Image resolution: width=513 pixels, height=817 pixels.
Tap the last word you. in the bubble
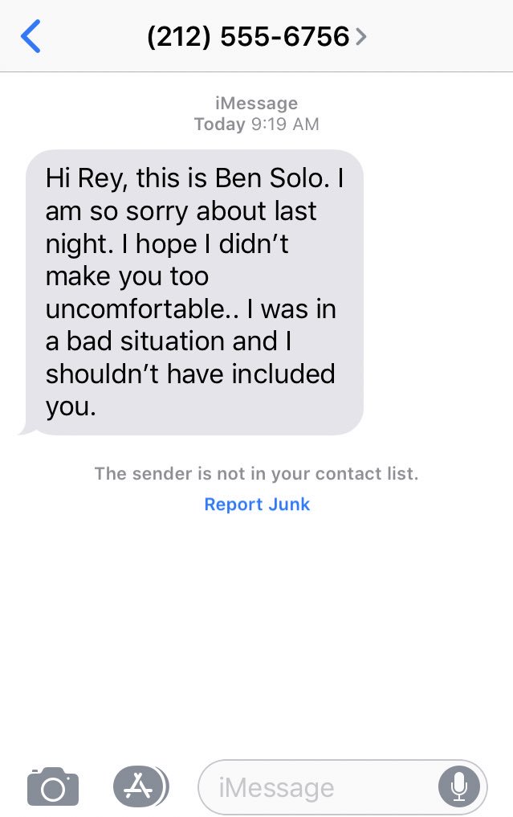(x=71, y=407)
